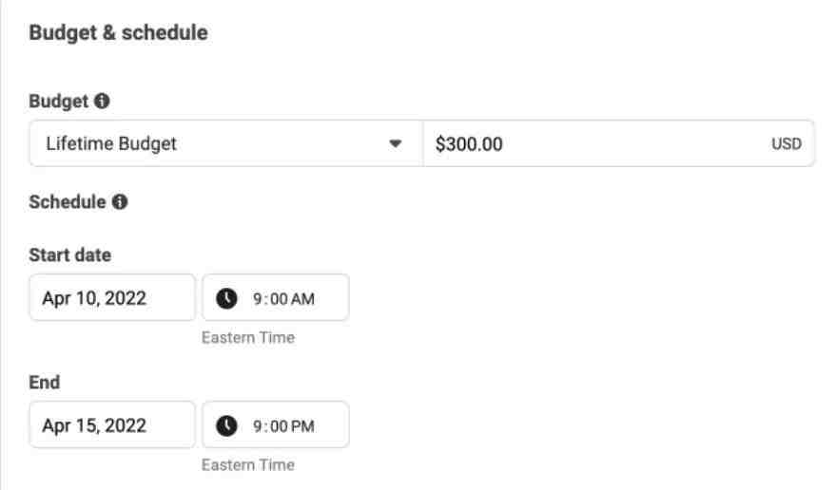The height and width of the screenshot is (490, 835).
Task: Open the Lifetime Budget dropdown
Action: tap(226, 143)
